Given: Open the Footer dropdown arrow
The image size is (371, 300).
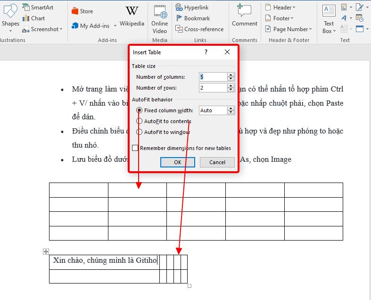Looking at the screenshot, I should (292, 18).
